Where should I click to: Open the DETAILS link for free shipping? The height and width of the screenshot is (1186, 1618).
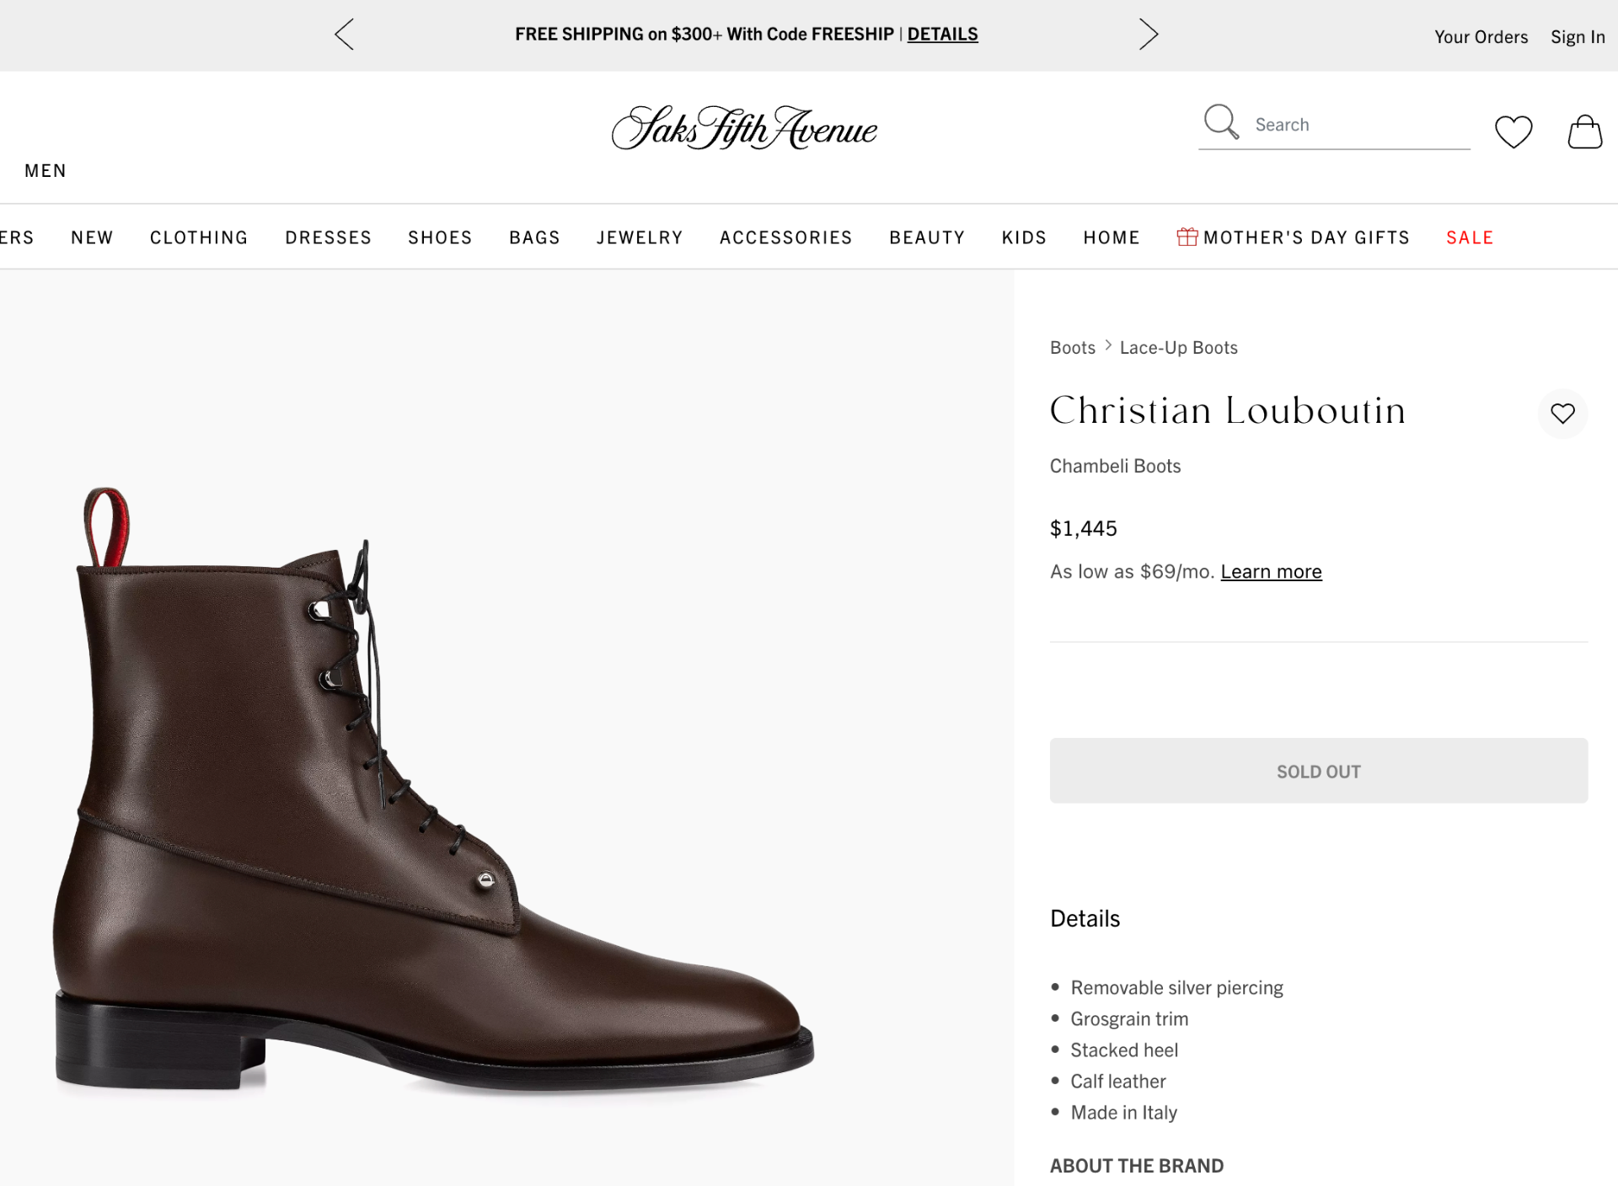pyautogui.click(x=942, y=34)
